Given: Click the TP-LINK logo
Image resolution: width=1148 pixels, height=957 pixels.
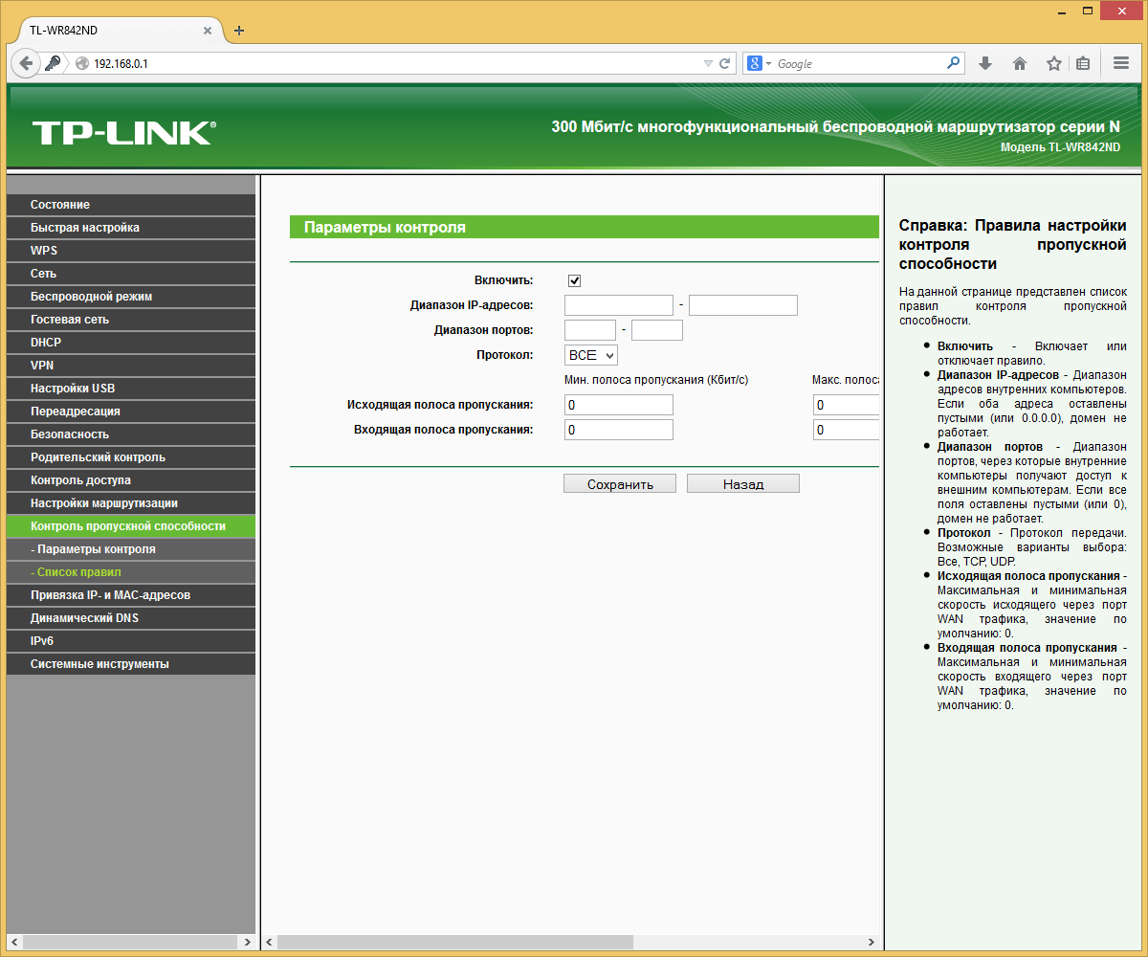Looking at the screenshot, I should pos(123,133).
